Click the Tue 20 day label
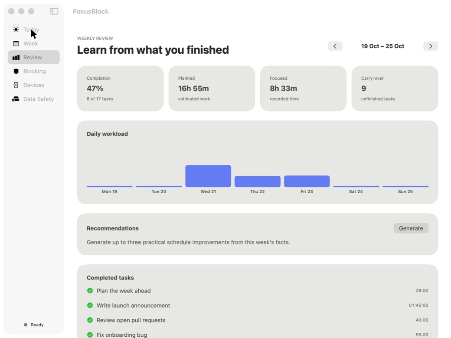Viewport: 451px width, 338px height. (159, 192)
